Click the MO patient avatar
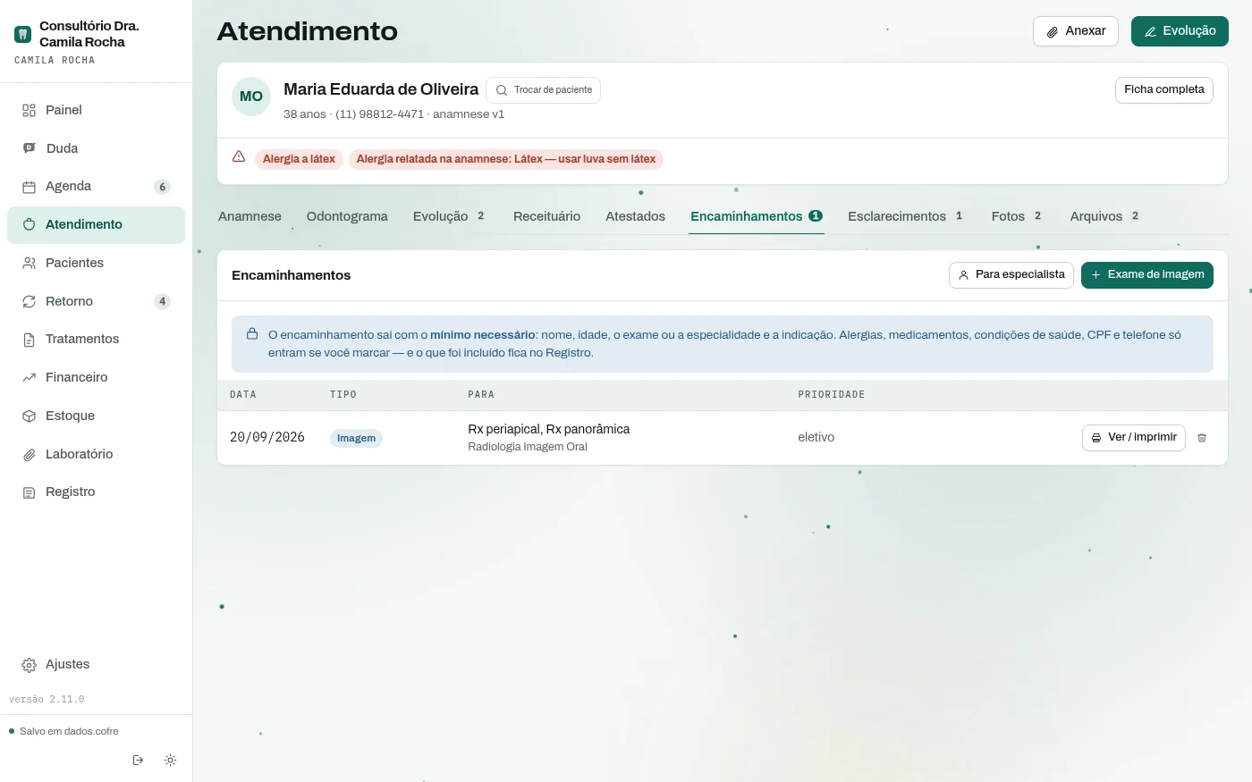The width and height of the screenshot is (1252, 782). pyautogui.click(x=251, y=97)
